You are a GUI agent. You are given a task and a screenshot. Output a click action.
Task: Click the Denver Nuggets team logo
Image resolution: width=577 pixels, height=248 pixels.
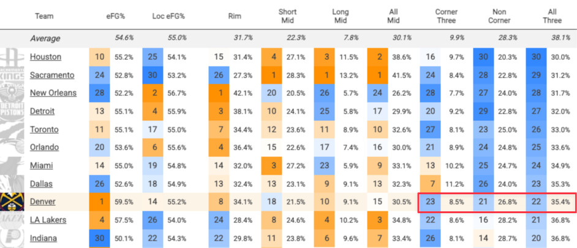[12, 202]
